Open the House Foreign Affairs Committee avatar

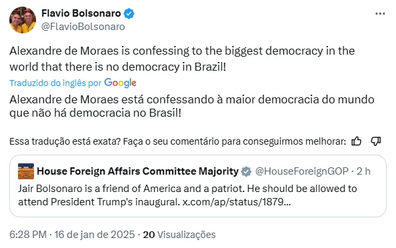click(26, 171)
